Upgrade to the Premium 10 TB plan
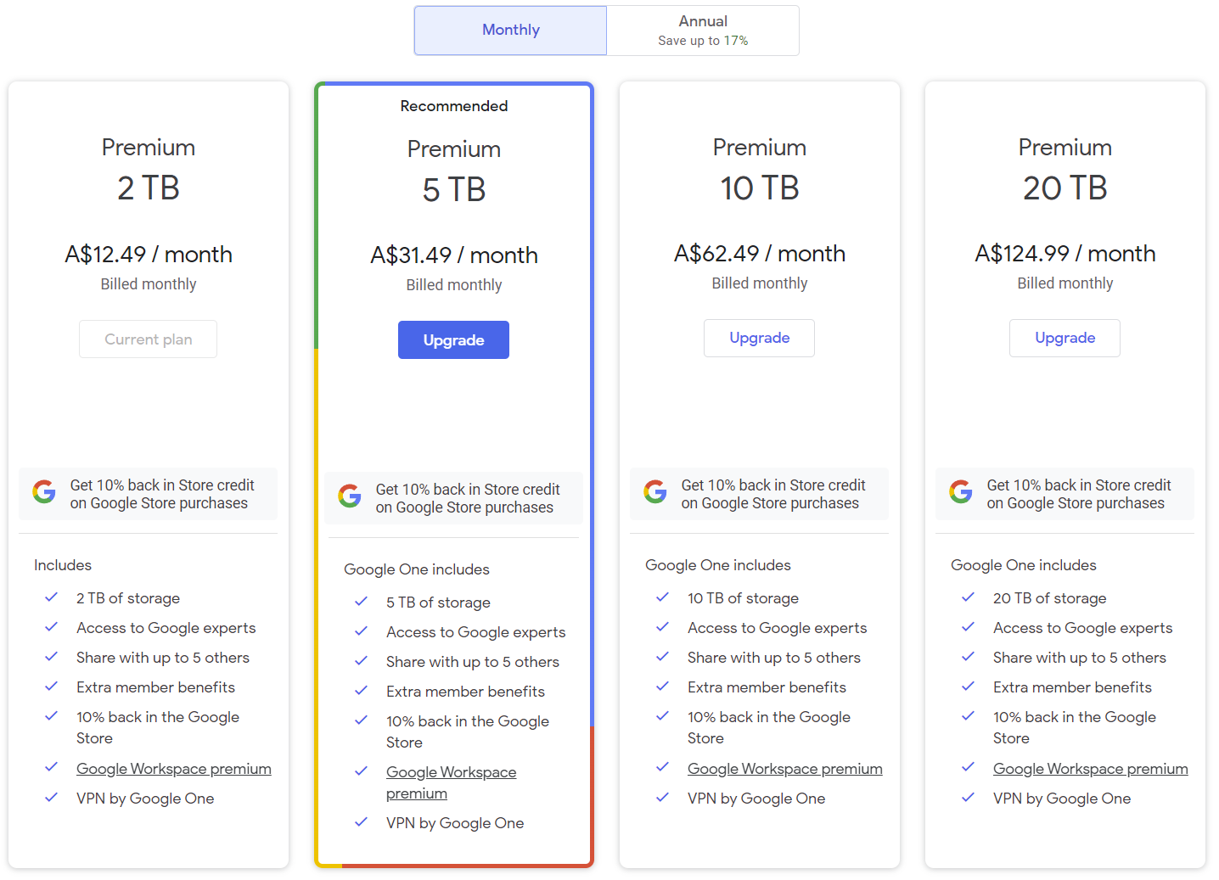 (x=759, y=338)
